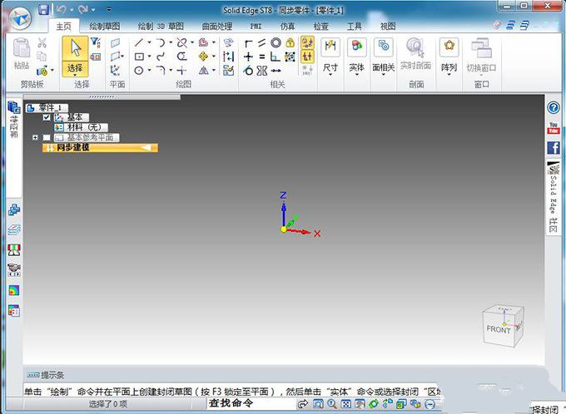Select the Fillet corner tool
The width and height of the screenshot is (566, 414).
tap(161, 71)
